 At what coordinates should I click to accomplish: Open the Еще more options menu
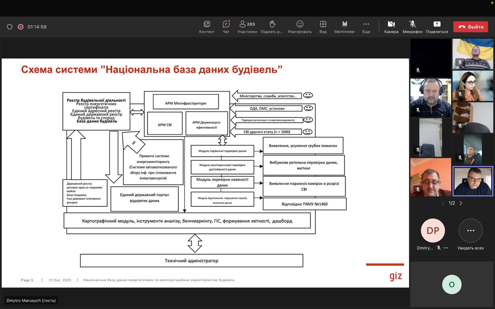[x=366, y=27]
